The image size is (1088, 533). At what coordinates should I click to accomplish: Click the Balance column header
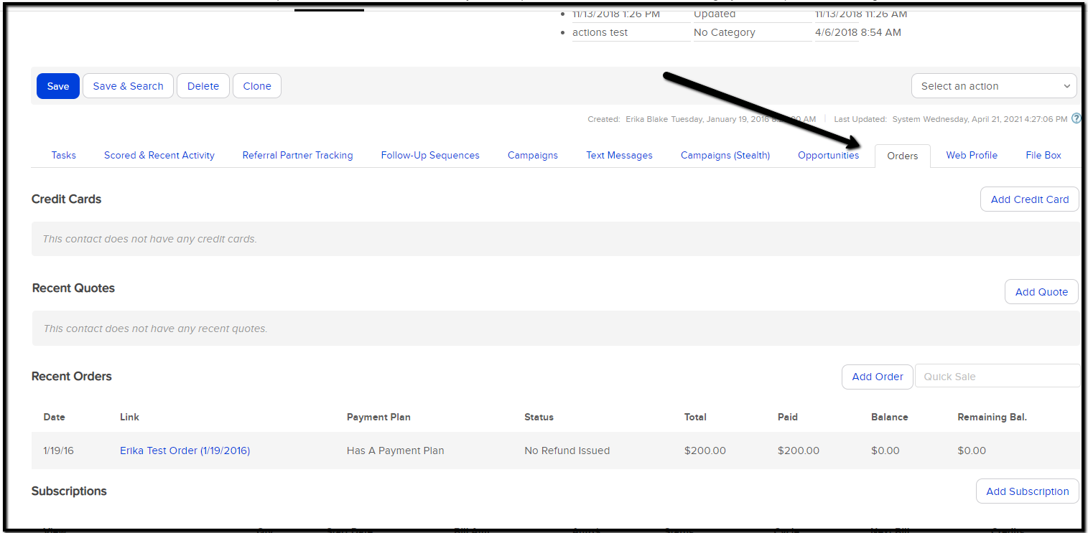[x=890, y=417]
